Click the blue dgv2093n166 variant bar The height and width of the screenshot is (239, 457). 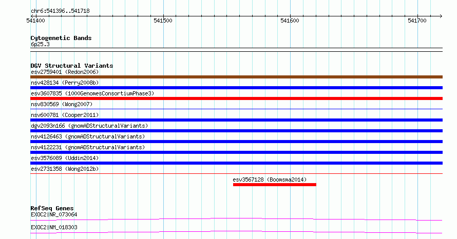click(236, 131)
